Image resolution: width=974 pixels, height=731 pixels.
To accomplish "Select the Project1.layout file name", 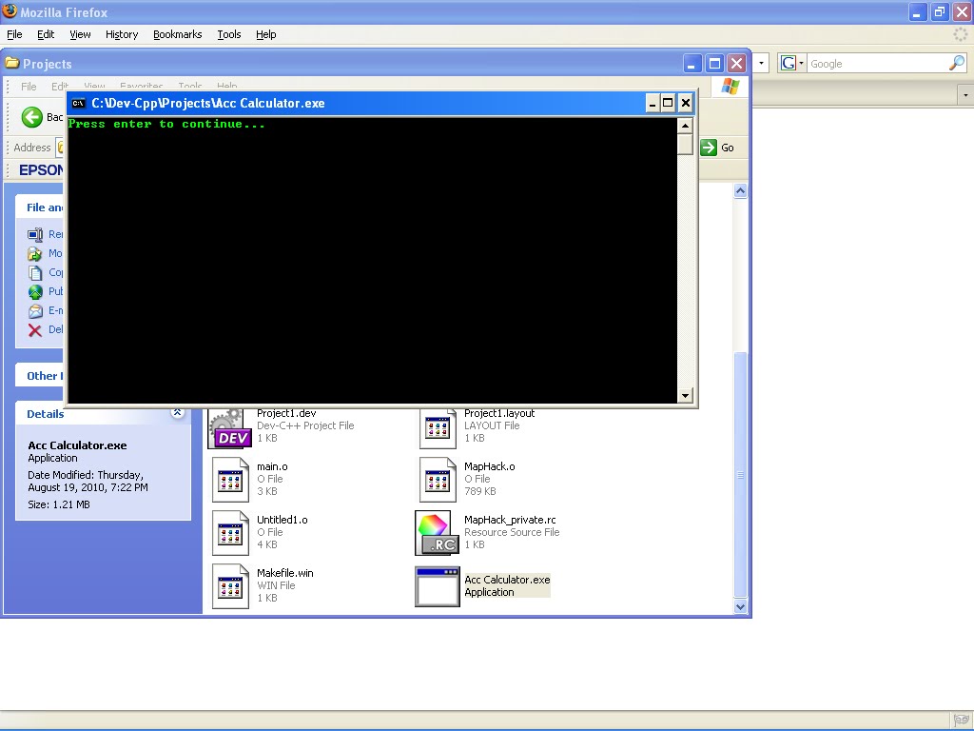I will [499, 413].
